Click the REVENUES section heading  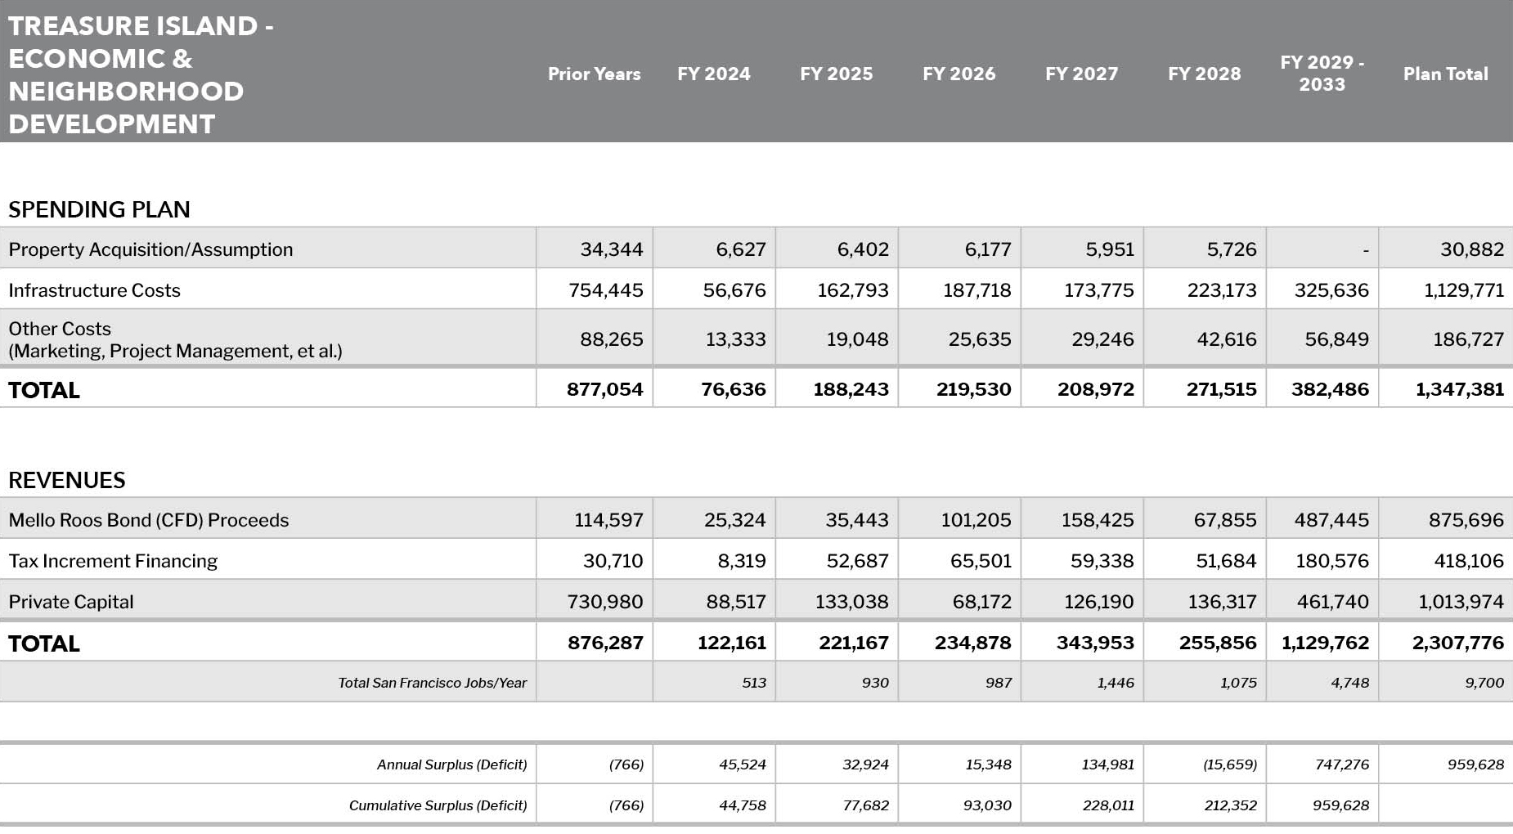pos(67,480)
